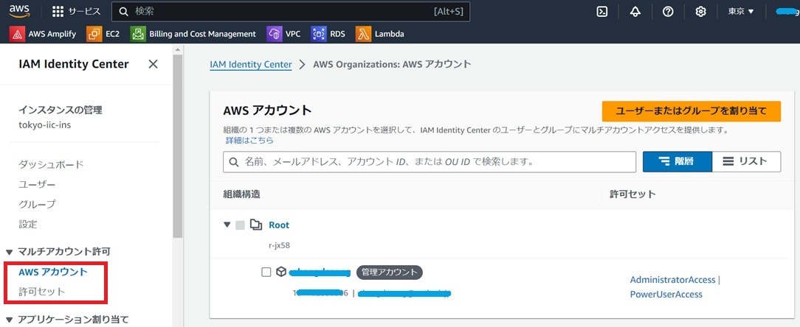Click the サービス label in top bar
Image resolution: width=800 pixels, height=327 pixels.
pyautogui.click(x=85, y=11)
